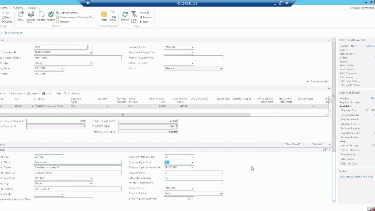Click 'Click here to create a new note'
This screenshot has width=375, height=211.
[x=356, y=177]
